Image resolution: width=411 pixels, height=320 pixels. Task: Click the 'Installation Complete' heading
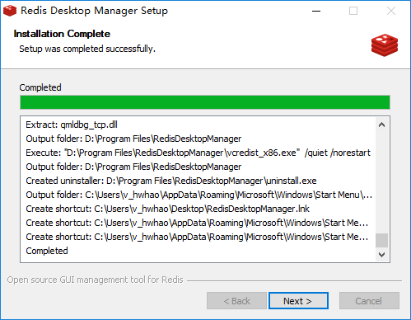point(62,34)
